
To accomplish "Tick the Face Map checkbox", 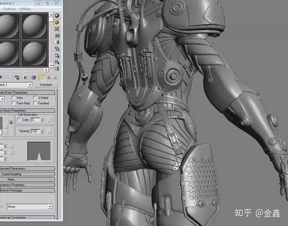I will tap(13, 103).
